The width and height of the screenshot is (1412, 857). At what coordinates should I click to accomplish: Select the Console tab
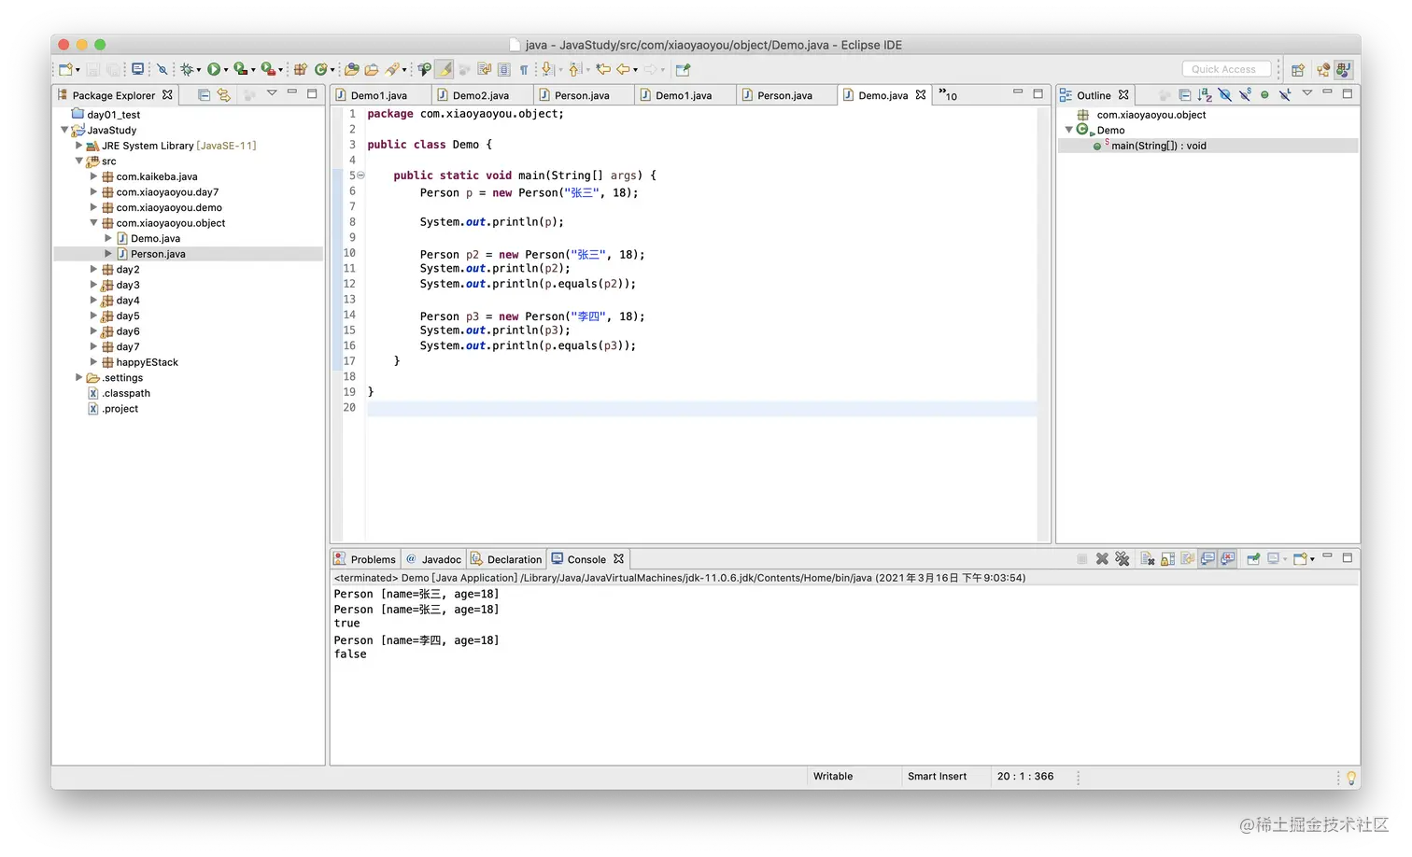click(x=586, y=559)
